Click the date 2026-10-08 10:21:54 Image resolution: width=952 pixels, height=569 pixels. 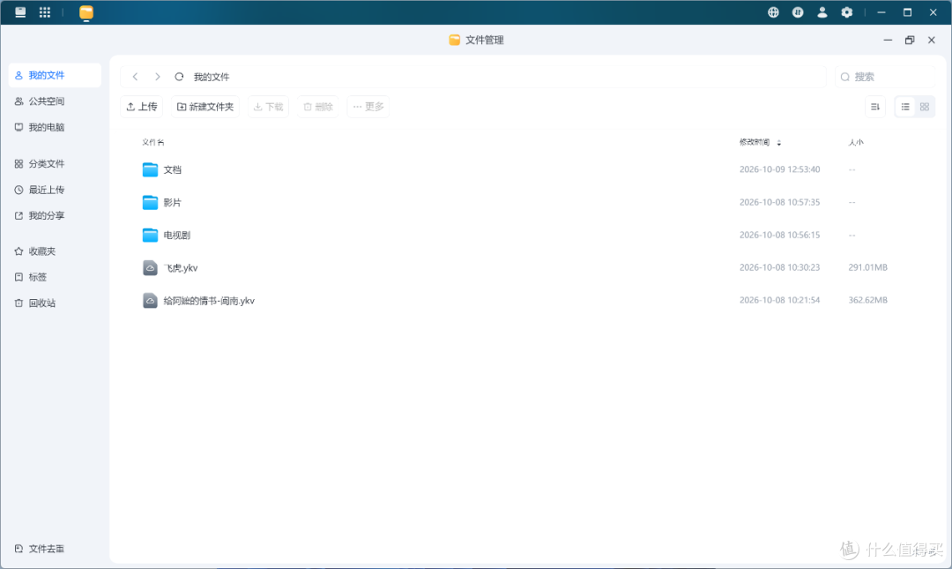[x=779, y=300]
